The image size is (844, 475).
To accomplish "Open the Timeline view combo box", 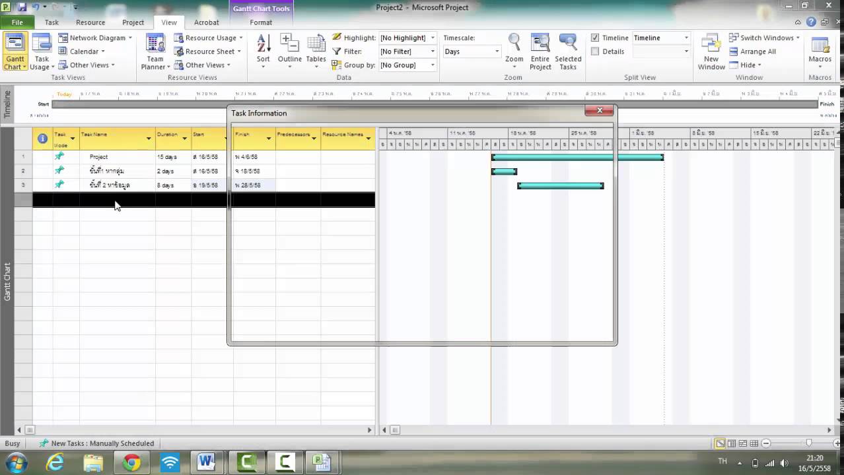I will click(661, 38).
